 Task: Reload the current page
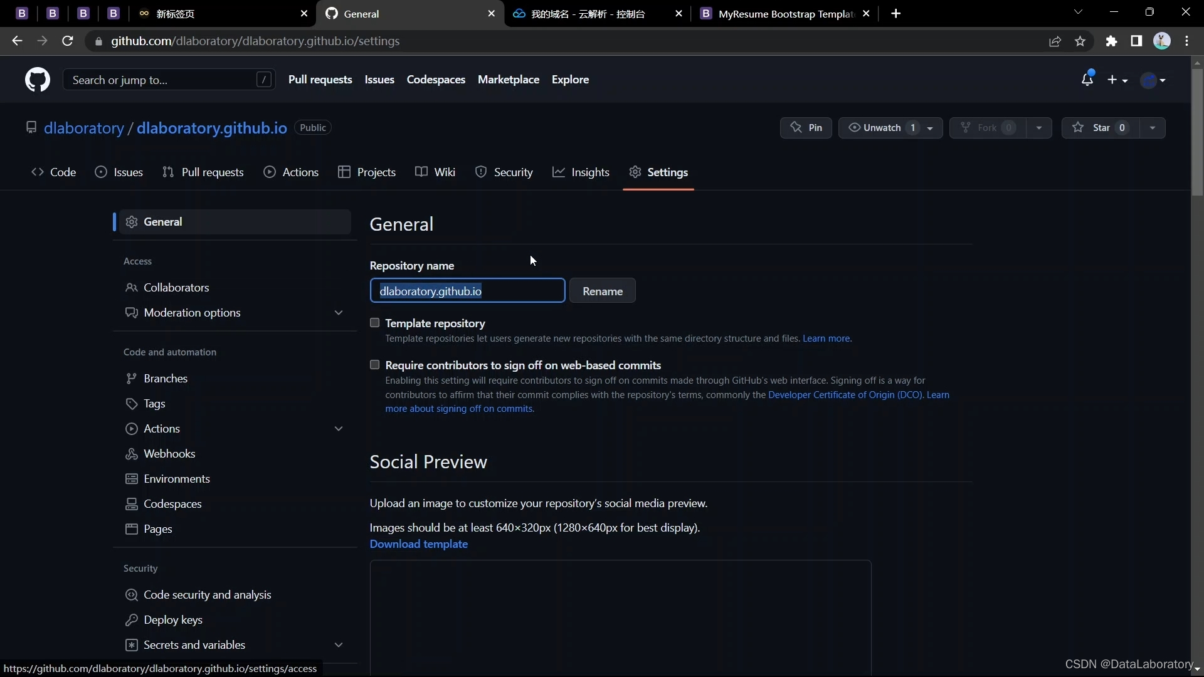click(68, 41)
